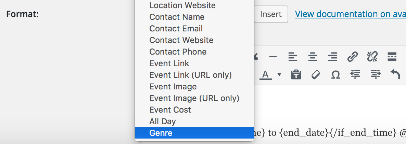Click the paste as text clipboard icon
406x144 pixels.
click(296, 75)
